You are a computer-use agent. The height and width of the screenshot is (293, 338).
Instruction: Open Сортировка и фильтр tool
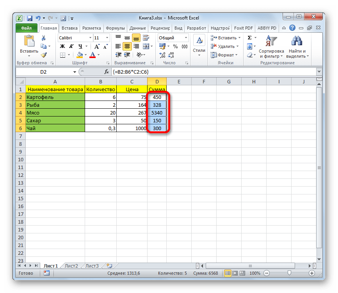271,47
